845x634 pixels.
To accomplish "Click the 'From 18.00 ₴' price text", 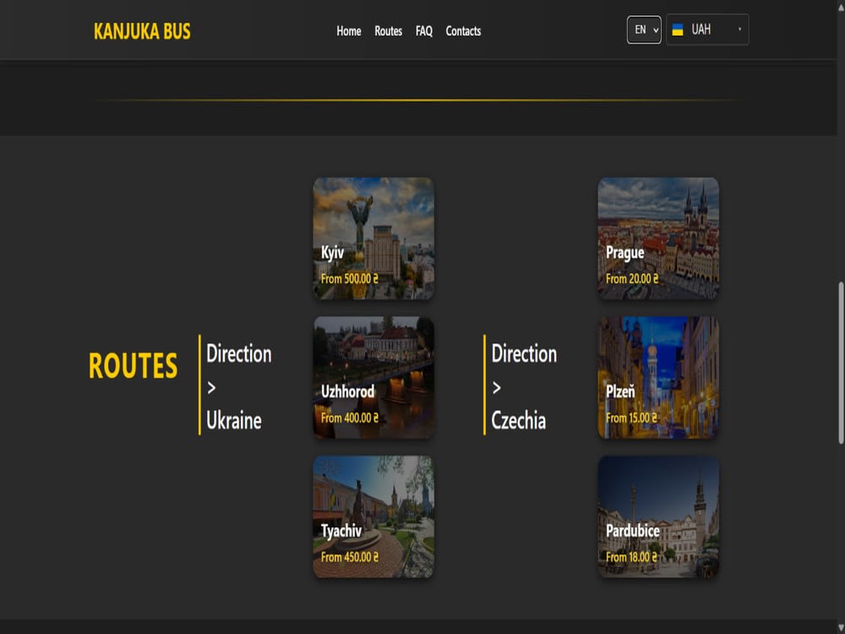I will click(631, 557).
